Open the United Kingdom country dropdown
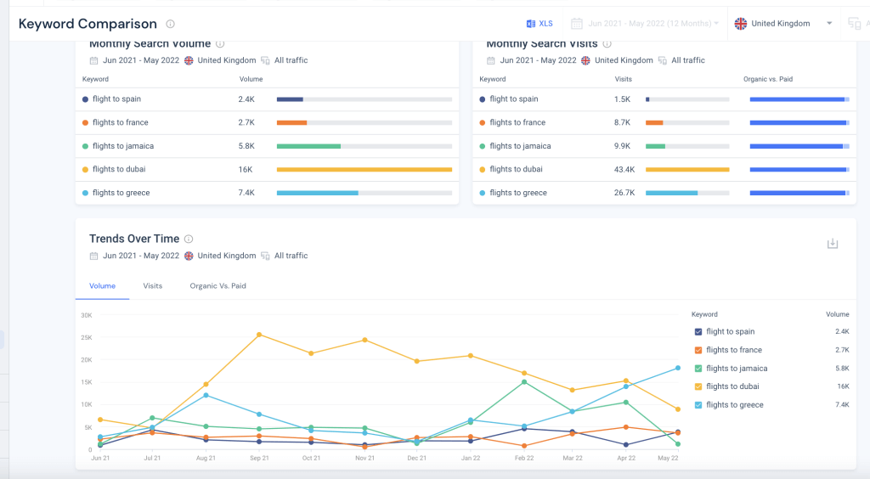Image resolution: width=870 pixels, height=479 pixels. (x=783, y=23)
